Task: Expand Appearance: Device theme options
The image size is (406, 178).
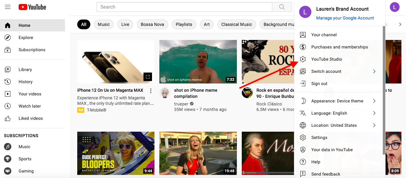Action: 374,101
